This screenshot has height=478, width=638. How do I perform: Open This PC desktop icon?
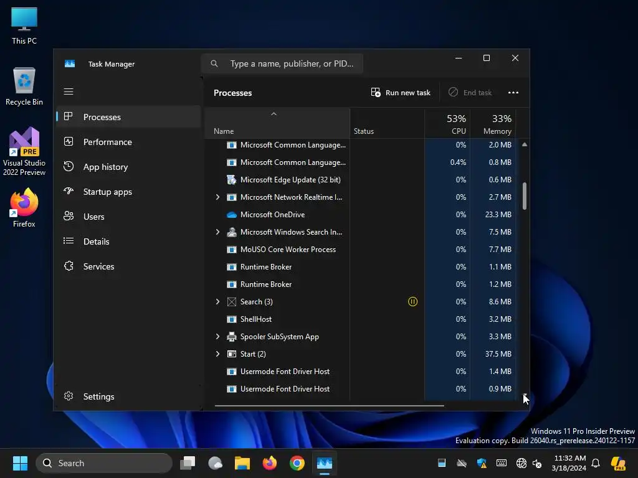[24, 25]
